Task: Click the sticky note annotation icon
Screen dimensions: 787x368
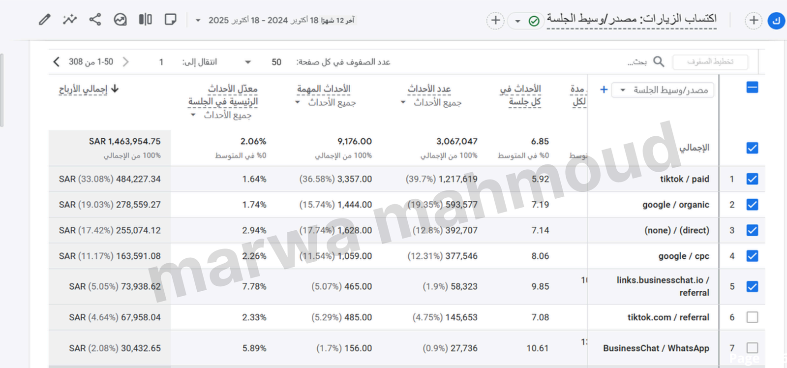Action: (x=170, y=20)
